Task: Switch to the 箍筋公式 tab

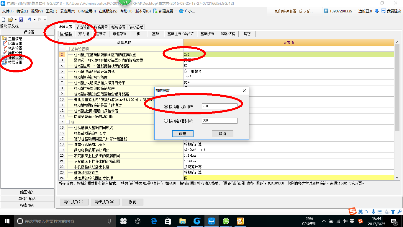Action: click(x=136, y=27)
